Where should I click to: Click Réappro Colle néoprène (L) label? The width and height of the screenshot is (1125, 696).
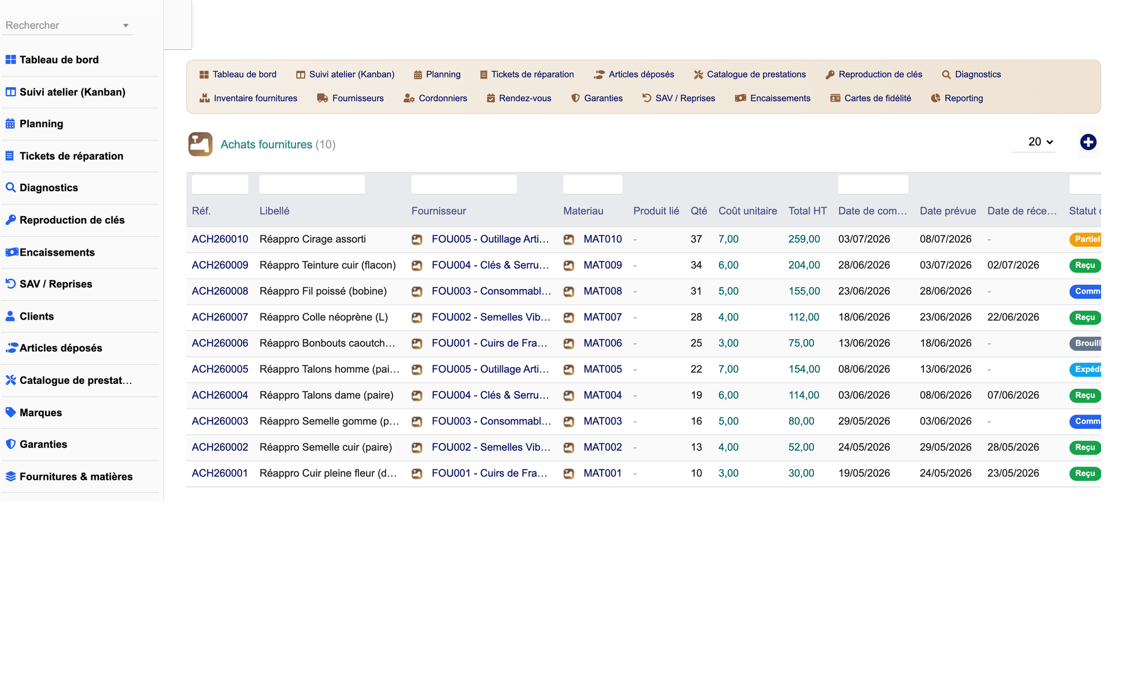coord(324,317)
